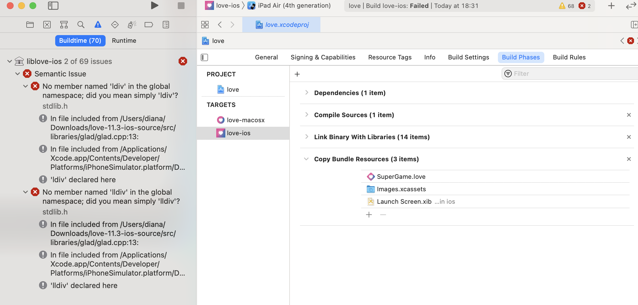
Task: Expand the Dependencies phase
Action: [x=307, y=93]
